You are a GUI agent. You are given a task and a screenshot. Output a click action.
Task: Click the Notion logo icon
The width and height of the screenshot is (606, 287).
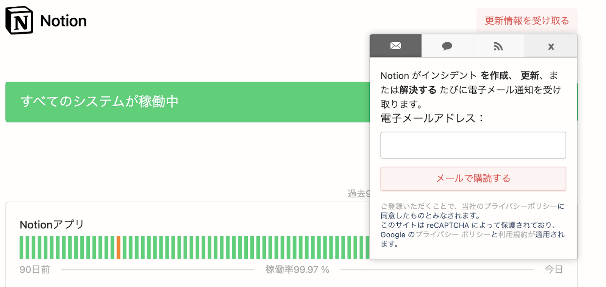coord(19,20)
